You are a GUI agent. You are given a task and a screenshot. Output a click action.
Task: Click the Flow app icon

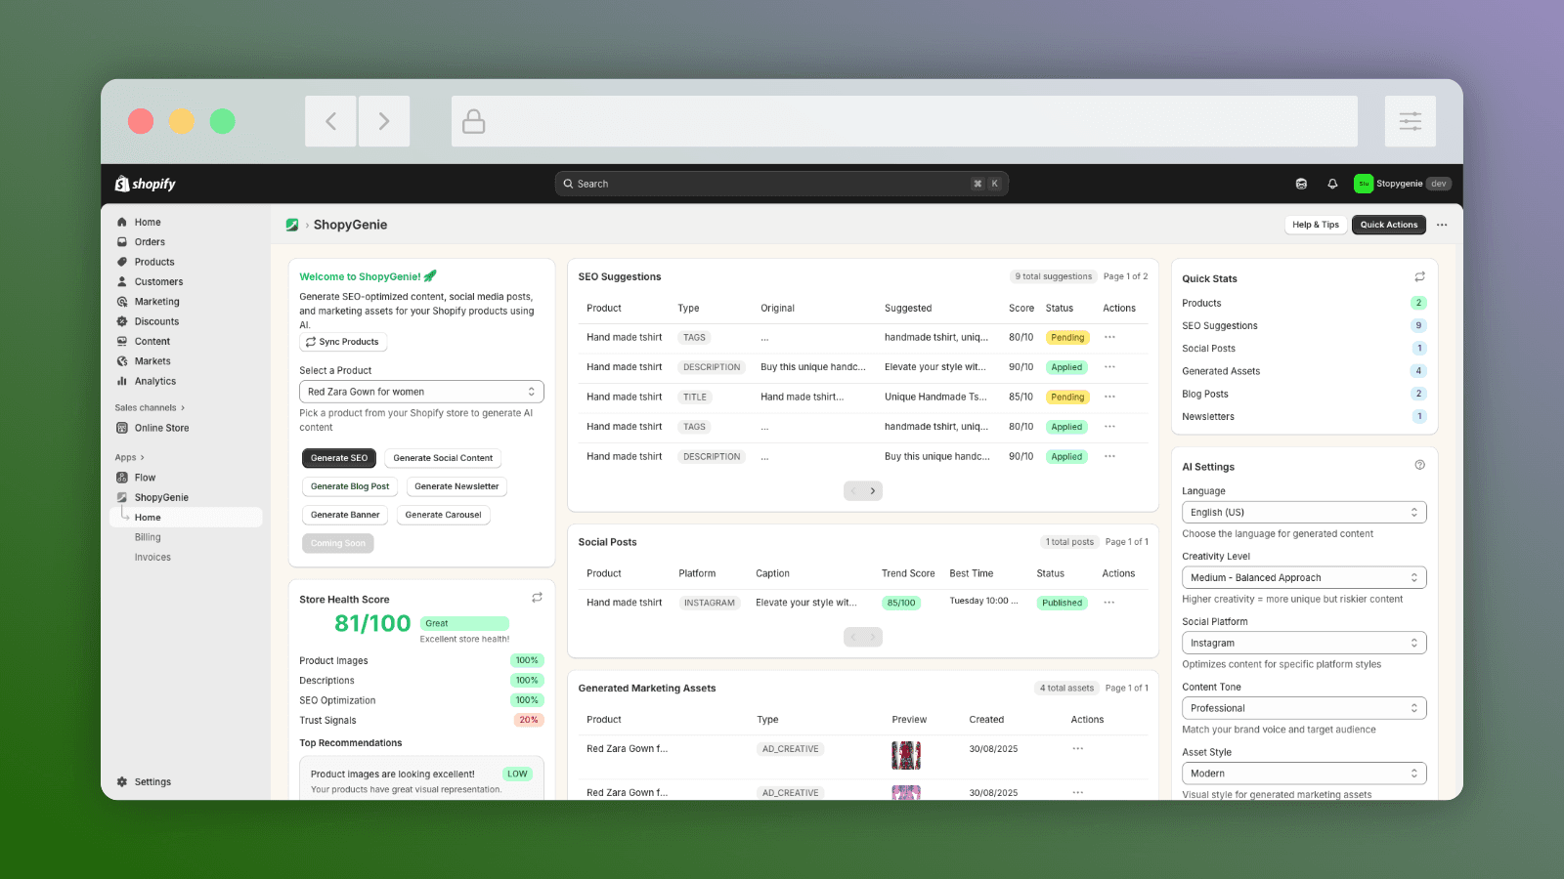[x=122, y=478]
